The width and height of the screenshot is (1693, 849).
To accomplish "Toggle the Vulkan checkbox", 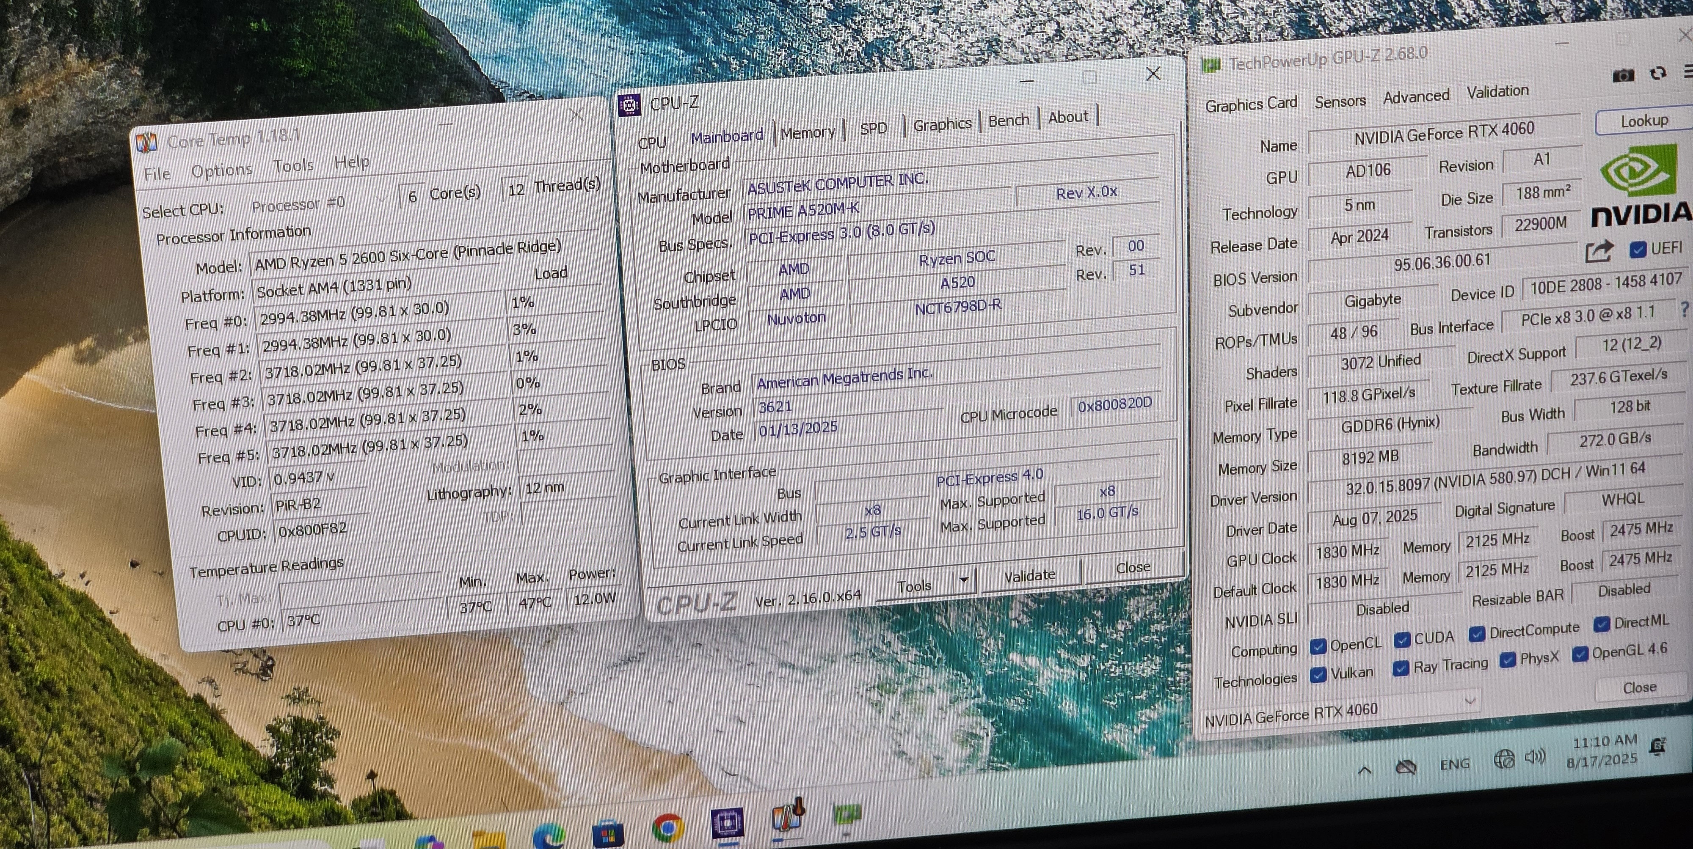I will coord(1318,675).
